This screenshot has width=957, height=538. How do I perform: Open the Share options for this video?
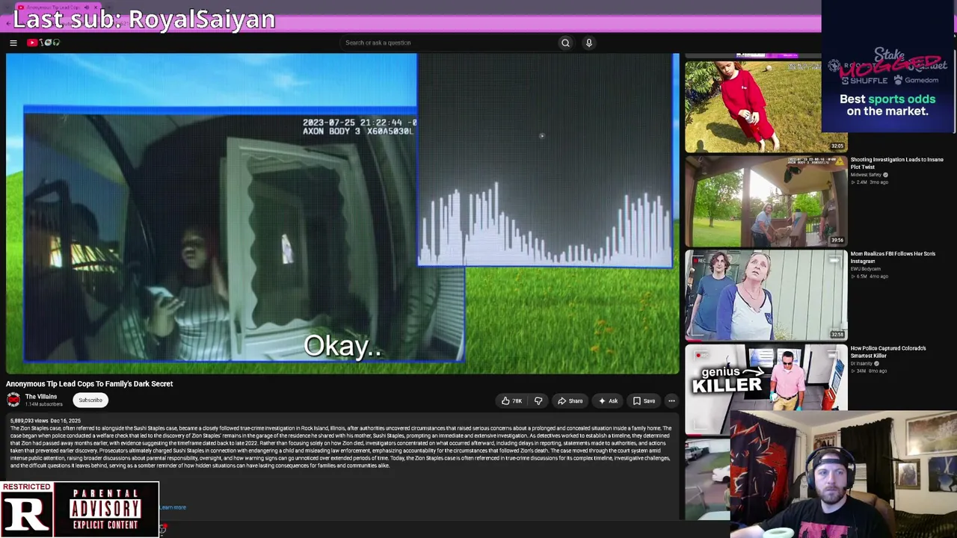(x=570, y=401)
